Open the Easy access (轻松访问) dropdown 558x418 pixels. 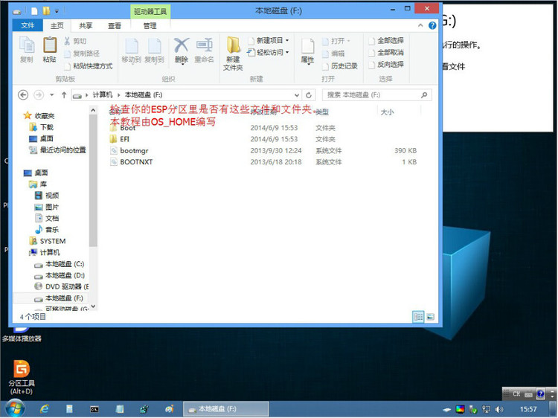269,52
